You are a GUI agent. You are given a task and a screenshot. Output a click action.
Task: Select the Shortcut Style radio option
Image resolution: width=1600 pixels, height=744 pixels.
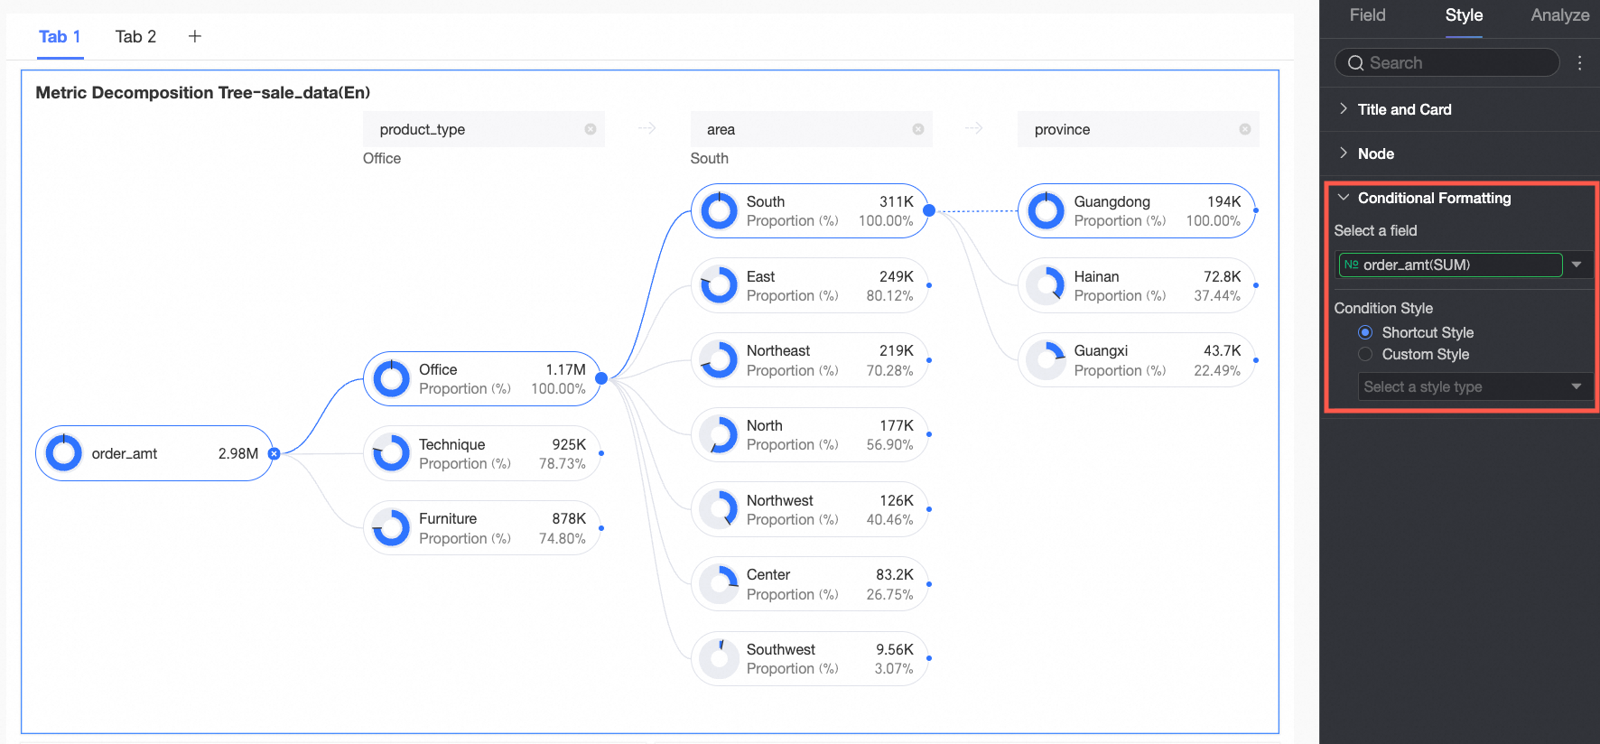[1365, 332]
